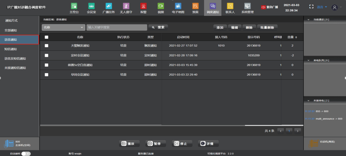Click the fullscreen icon in top bar

(311, 7)
